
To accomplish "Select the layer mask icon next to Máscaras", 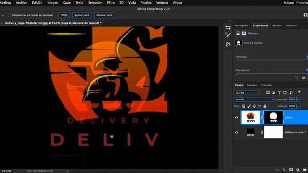I will click(x=244, y=33).
